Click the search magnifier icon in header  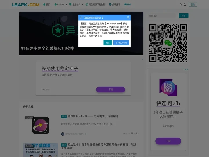click(x=181, y=5)
